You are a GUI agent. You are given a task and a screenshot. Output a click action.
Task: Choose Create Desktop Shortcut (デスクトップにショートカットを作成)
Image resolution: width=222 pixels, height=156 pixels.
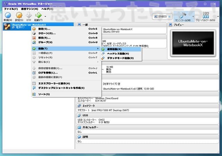(x=66, y=88)
